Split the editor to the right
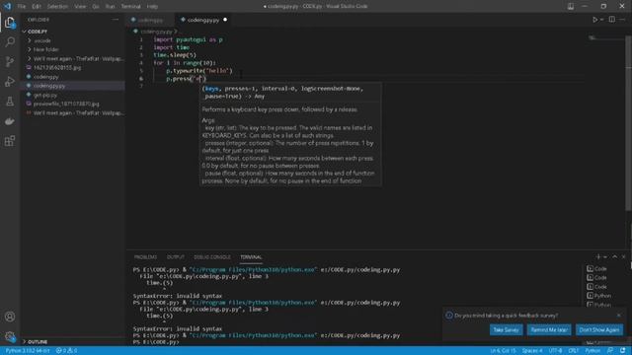The image size is (632, 355). (612, 20)
